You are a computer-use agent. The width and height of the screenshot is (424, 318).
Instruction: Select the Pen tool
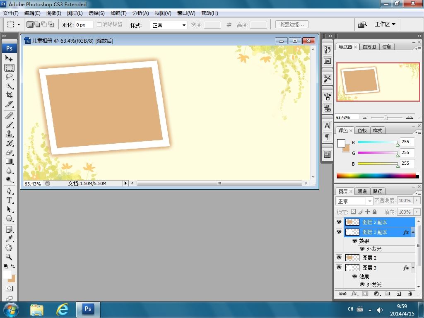(9, 191)
